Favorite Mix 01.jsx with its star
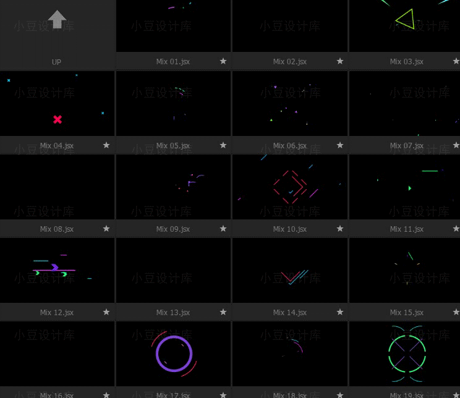 223,61
